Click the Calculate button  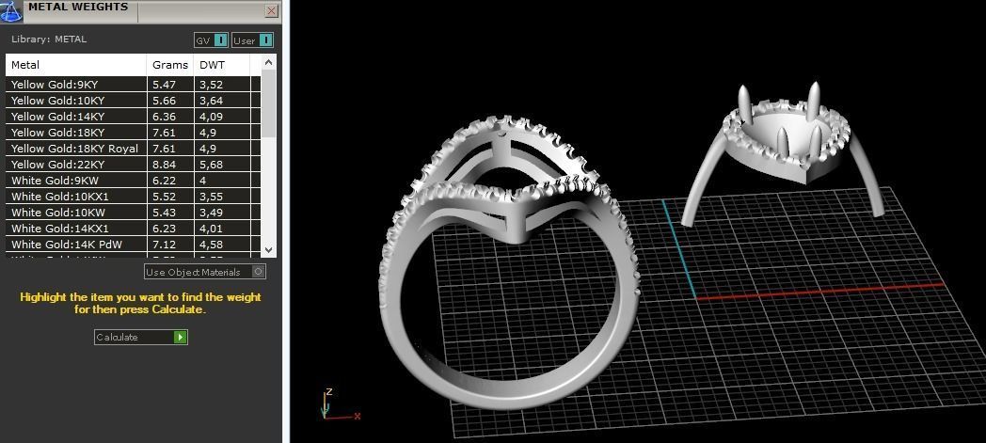tap(141, 337)
